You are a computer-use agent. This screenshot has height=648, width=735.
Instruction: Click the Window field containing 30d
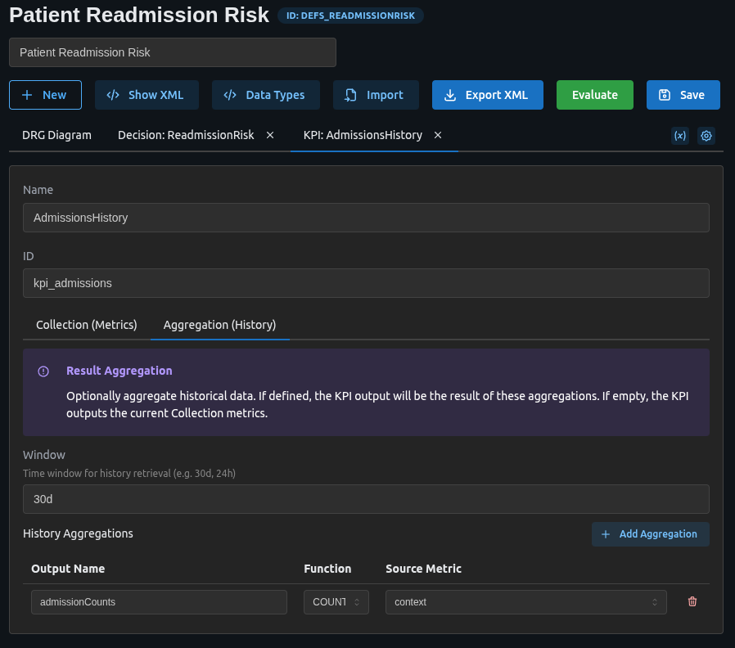coord(366,498)
